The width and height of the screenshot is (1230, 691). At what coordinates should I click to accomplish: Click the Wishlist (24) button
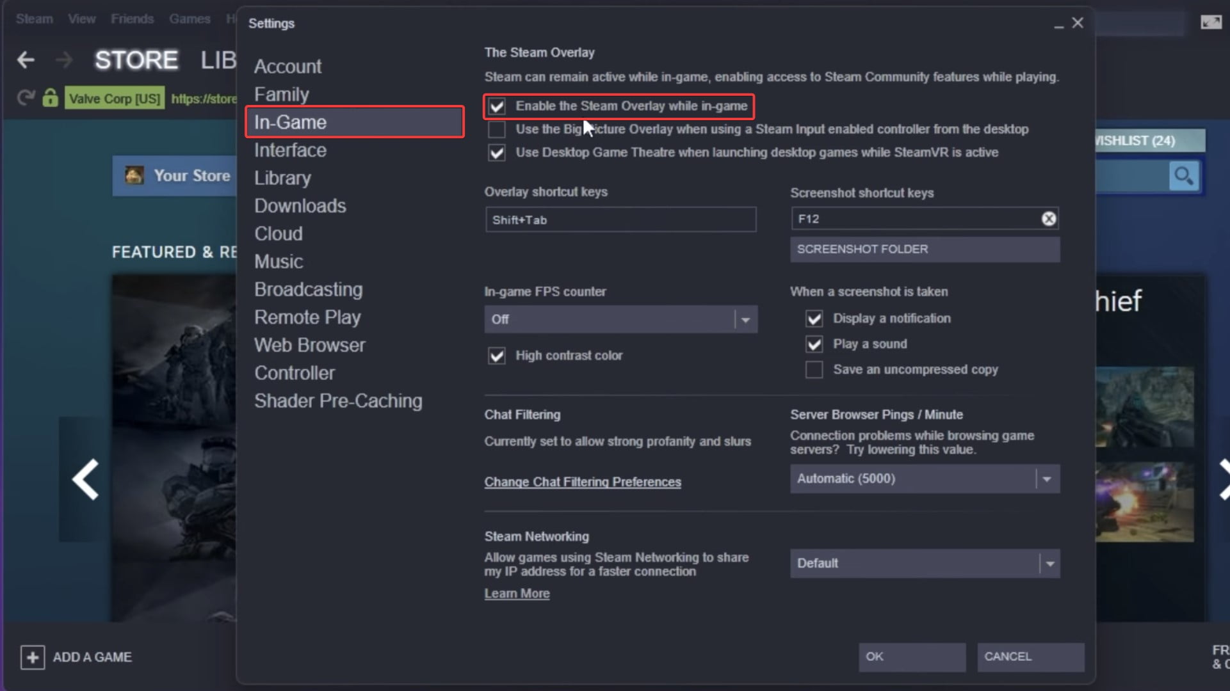tap(1150, 141)
